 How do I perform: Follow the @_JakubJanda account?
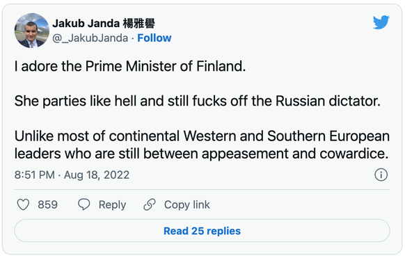pos(154,38)
